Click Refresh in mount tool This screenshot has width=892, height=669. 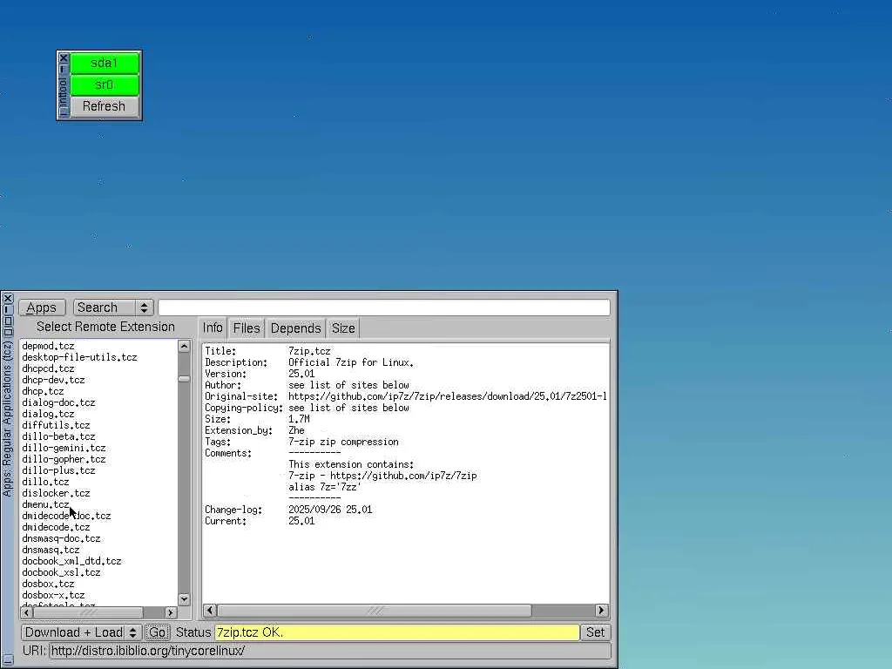click(105, 106)
